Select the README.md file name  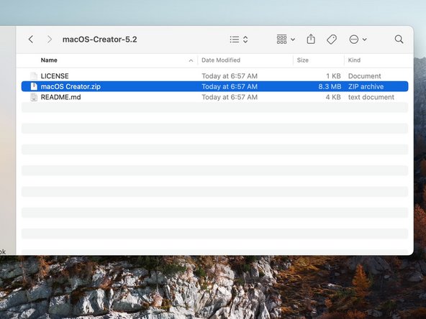point(60,97)
